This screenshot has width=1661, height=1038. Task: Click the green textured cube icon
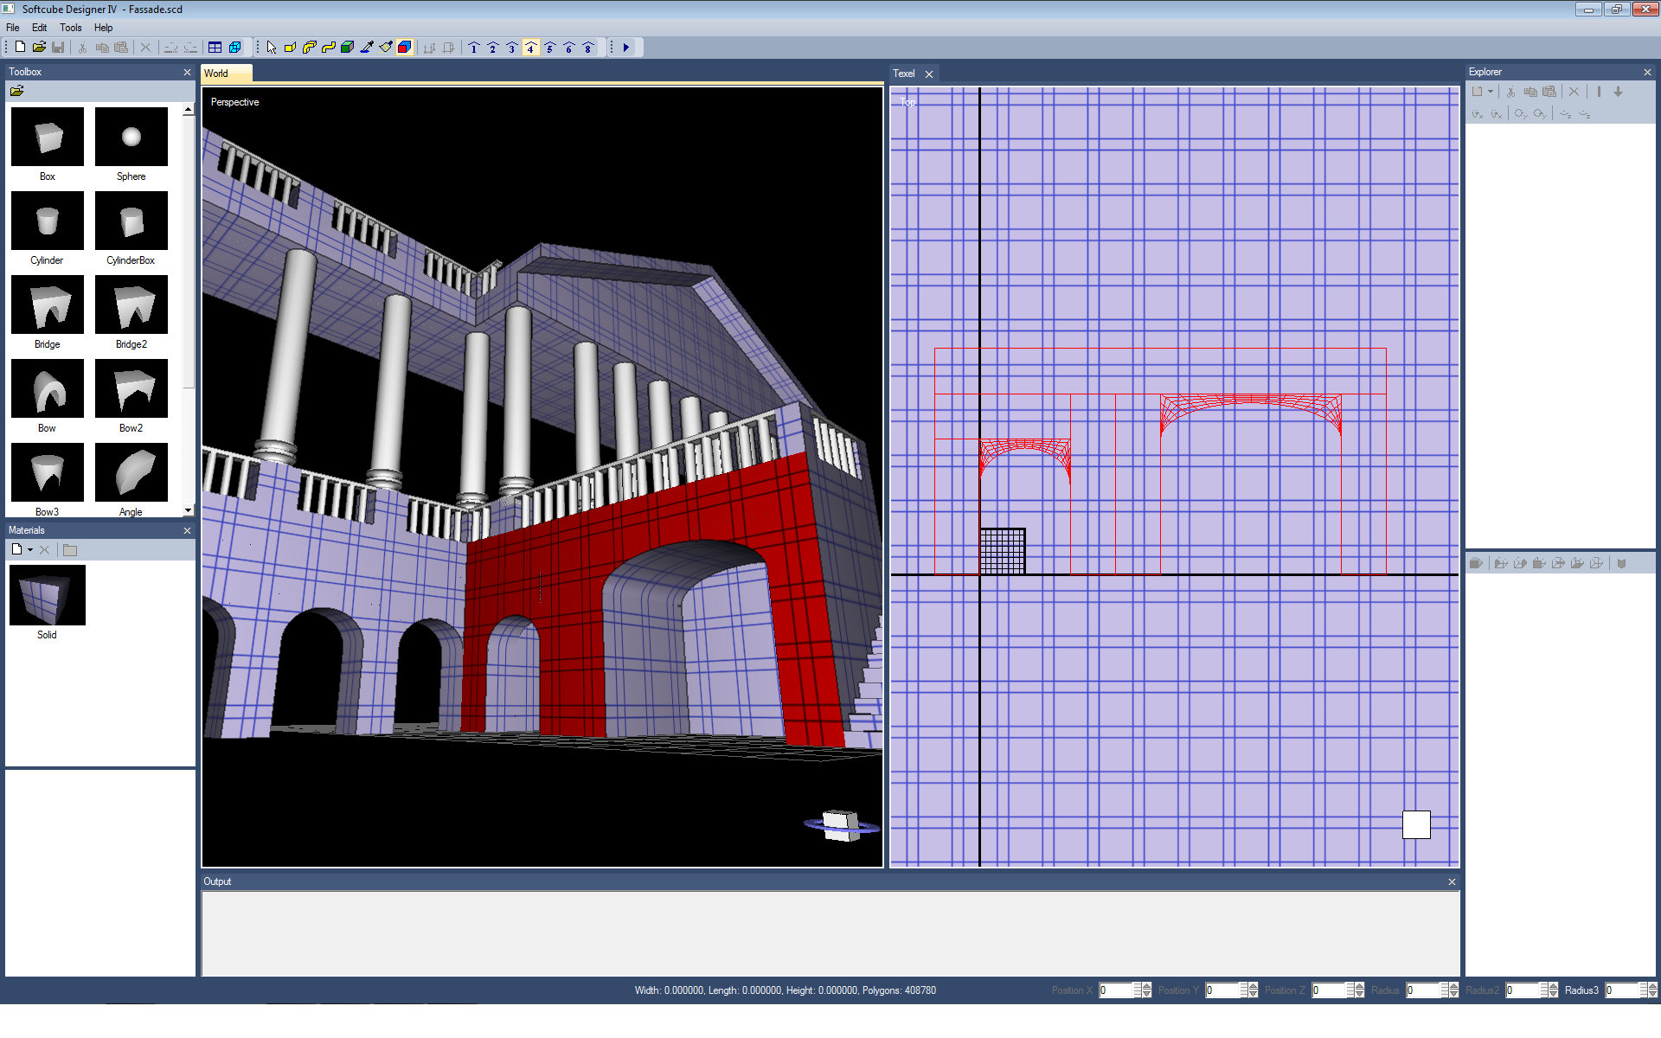[348, 48]
